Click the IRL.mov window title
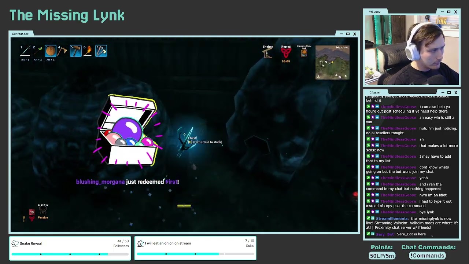Viewport: 469px width, 264px height. tap(374, 12)
